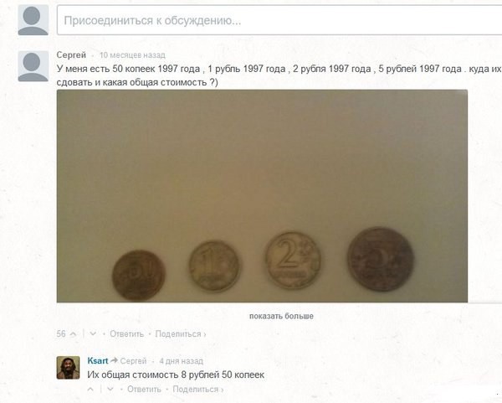Click the blank avatar beside the comment box
502x403 pixels.
coord(33,20)
